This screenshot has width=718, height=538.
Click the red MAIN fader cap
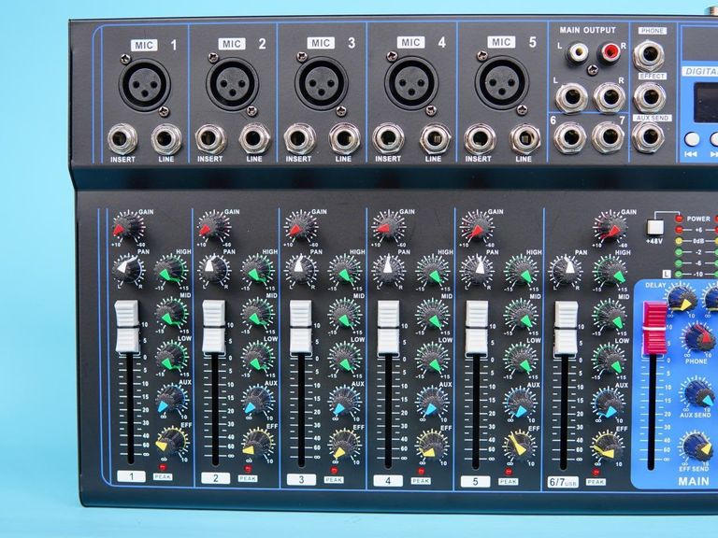pyautogui.click(x=652, y=327)
